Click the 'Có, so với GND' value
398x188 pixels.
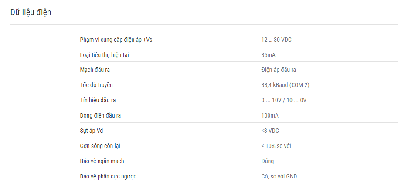(279, 176)
